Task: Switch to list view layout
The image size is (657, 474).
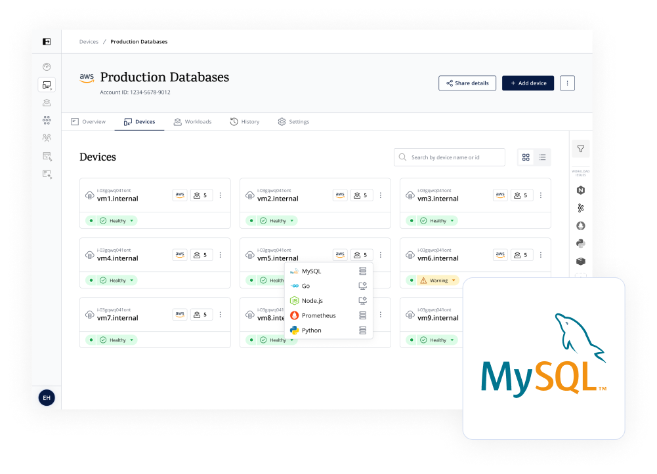Action: tap(542, 157)
